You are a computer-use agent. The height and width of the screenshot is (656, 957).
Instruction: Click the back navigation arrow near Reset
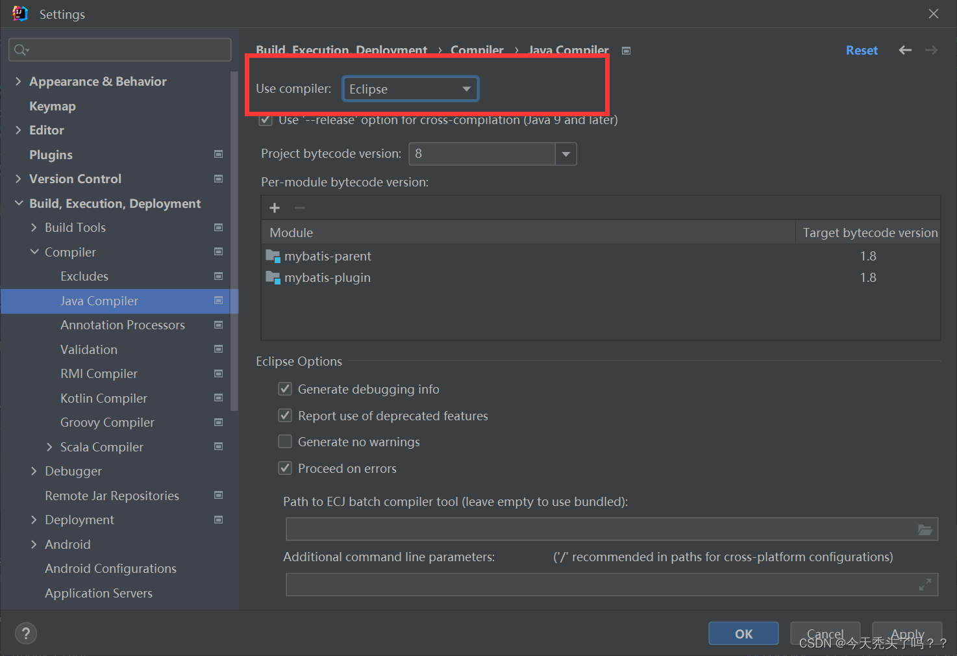(x=904, y=49)
